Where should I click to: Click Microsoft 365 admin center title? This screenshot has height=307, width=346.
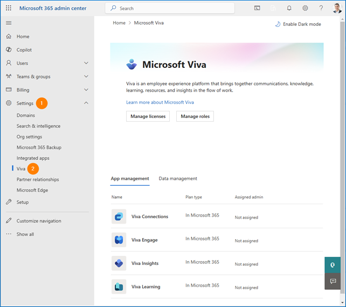[x=53, y=8]
